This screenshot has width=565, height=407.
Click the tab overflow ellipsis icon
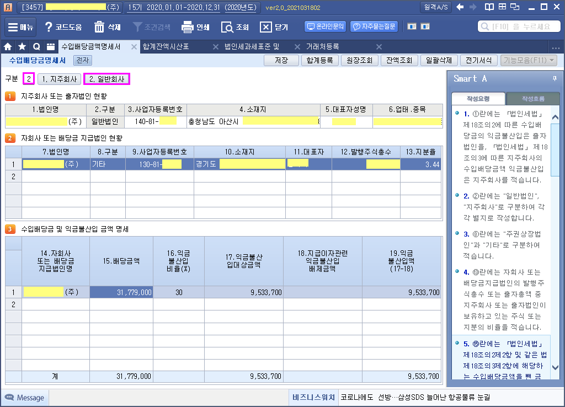click(556, 47)
